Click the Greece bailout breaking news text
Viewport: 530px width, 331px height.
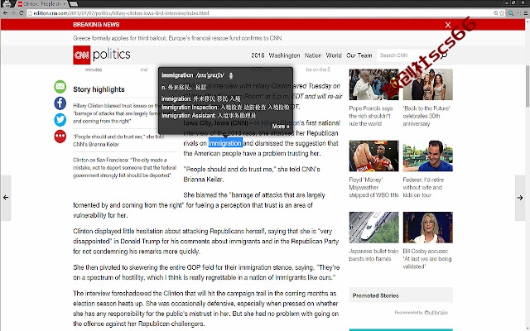coord(178,38)
